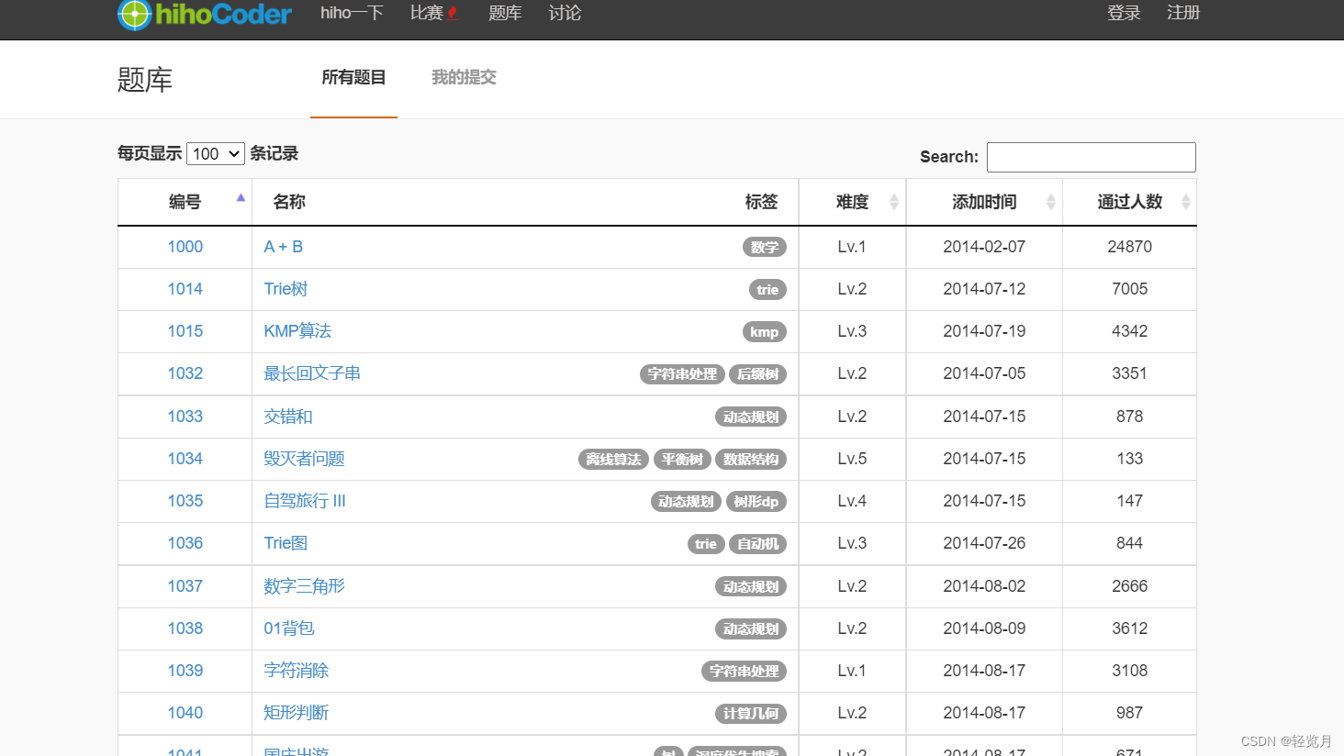Switch to the 我的提交 tab
The height and width of the screenshot is (756, 1344).
point(464,77)
